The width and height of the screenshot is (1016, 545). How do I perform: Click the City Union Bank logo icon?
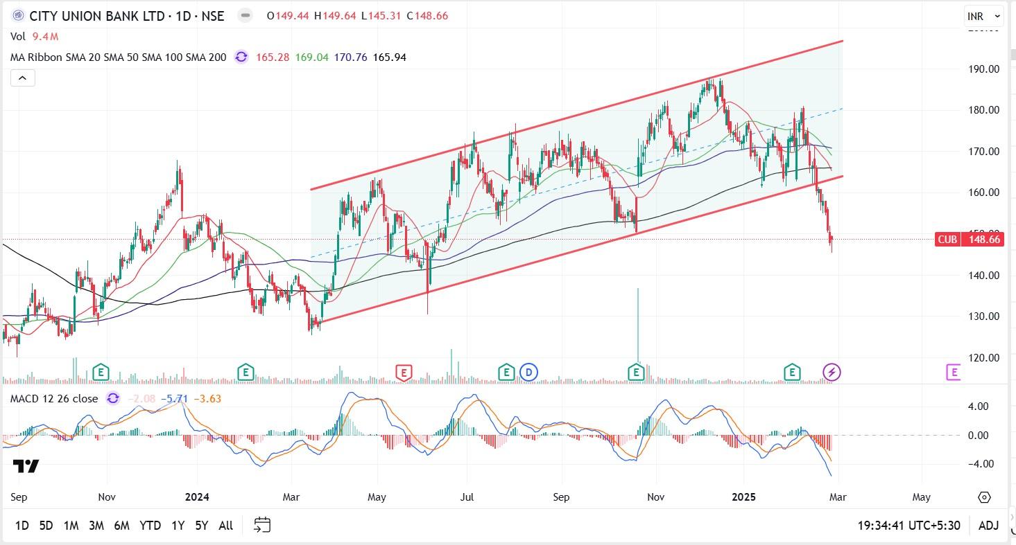pos(18,15)
